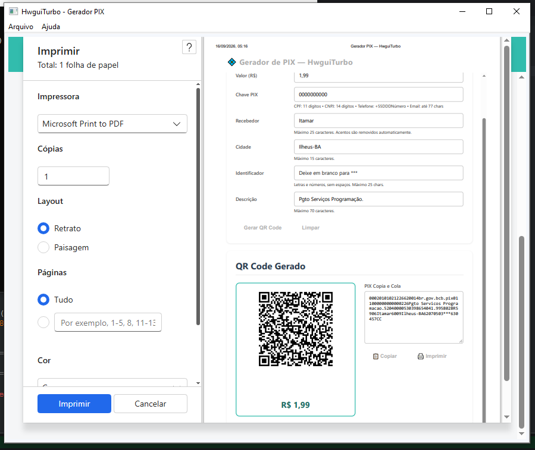Screen dimensions: 535x450
Task: Click the preview pane scrollbar thumb
Action: (506, 213)
